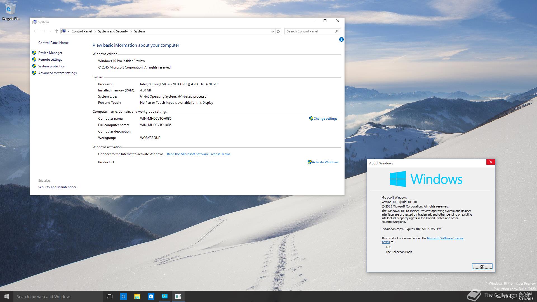537x302 pixels.
Task: Select the WORKGROUP value text
Action: tap(150, 138)
